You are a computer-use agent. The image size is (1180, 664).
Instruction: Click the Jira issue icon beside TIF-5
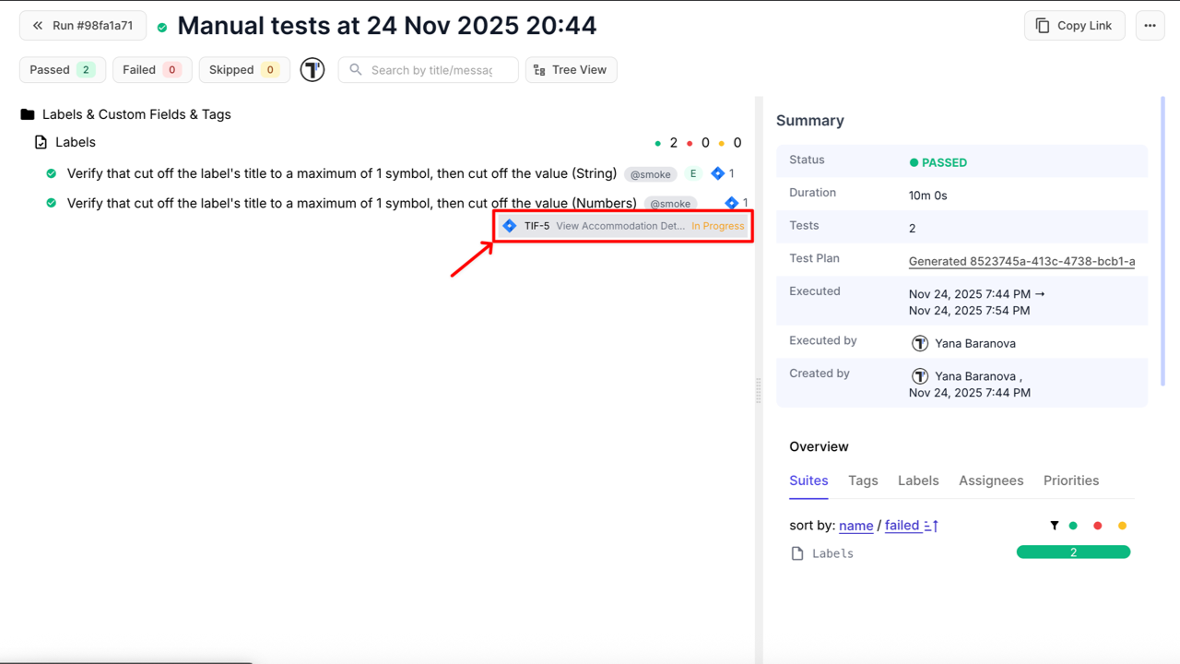510,226
